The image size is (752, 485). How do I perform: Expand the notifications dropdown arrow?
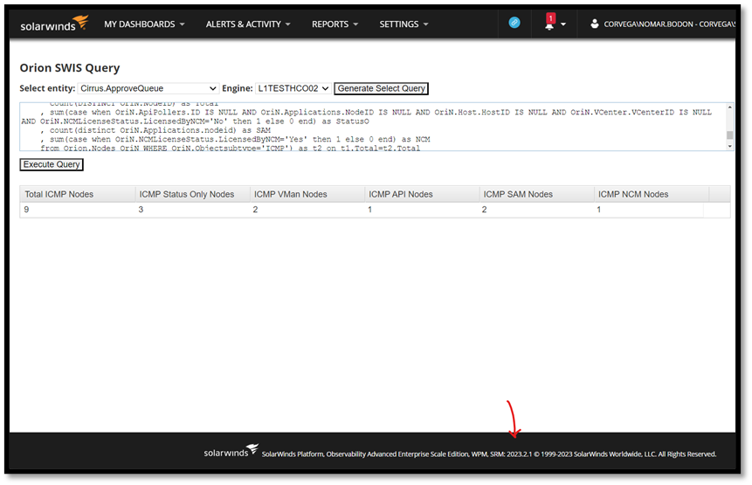coord(563,24)
